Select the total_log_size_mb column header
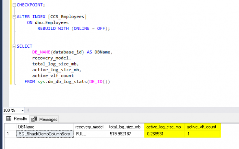The width and height of the screenshot is (239, 149). point(126,127)
